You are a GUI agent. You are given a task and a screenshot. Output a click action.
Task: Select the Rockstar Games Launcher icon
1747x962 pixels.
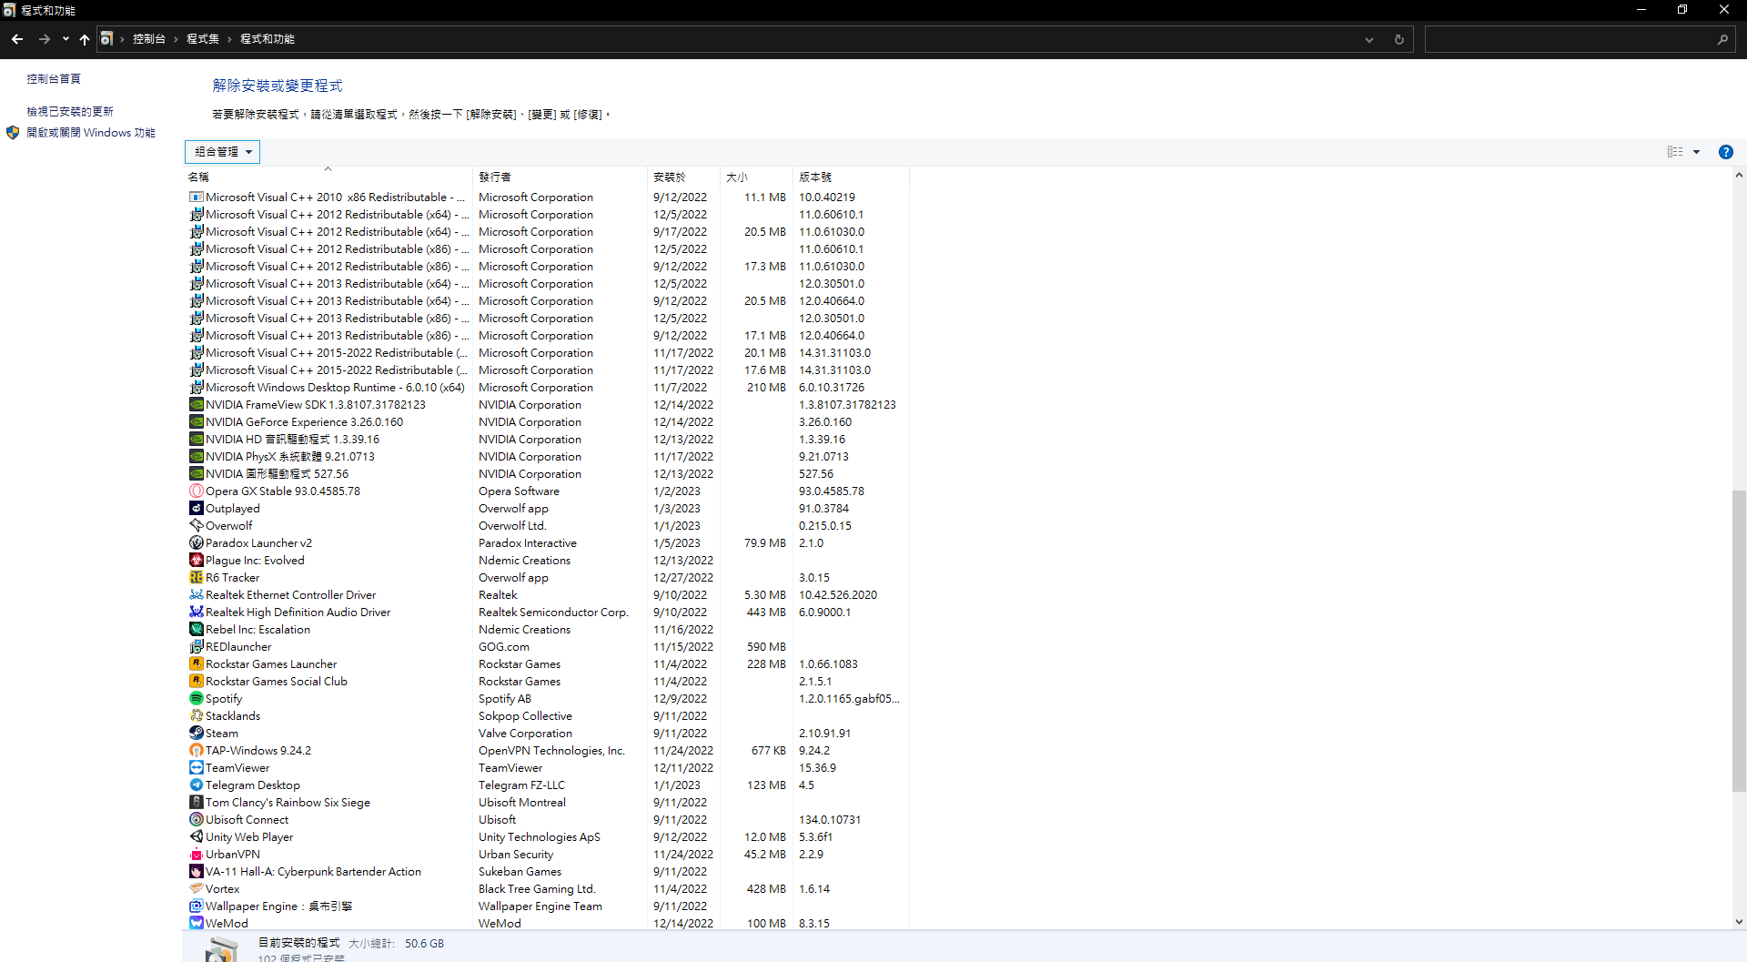pos(197,664)
